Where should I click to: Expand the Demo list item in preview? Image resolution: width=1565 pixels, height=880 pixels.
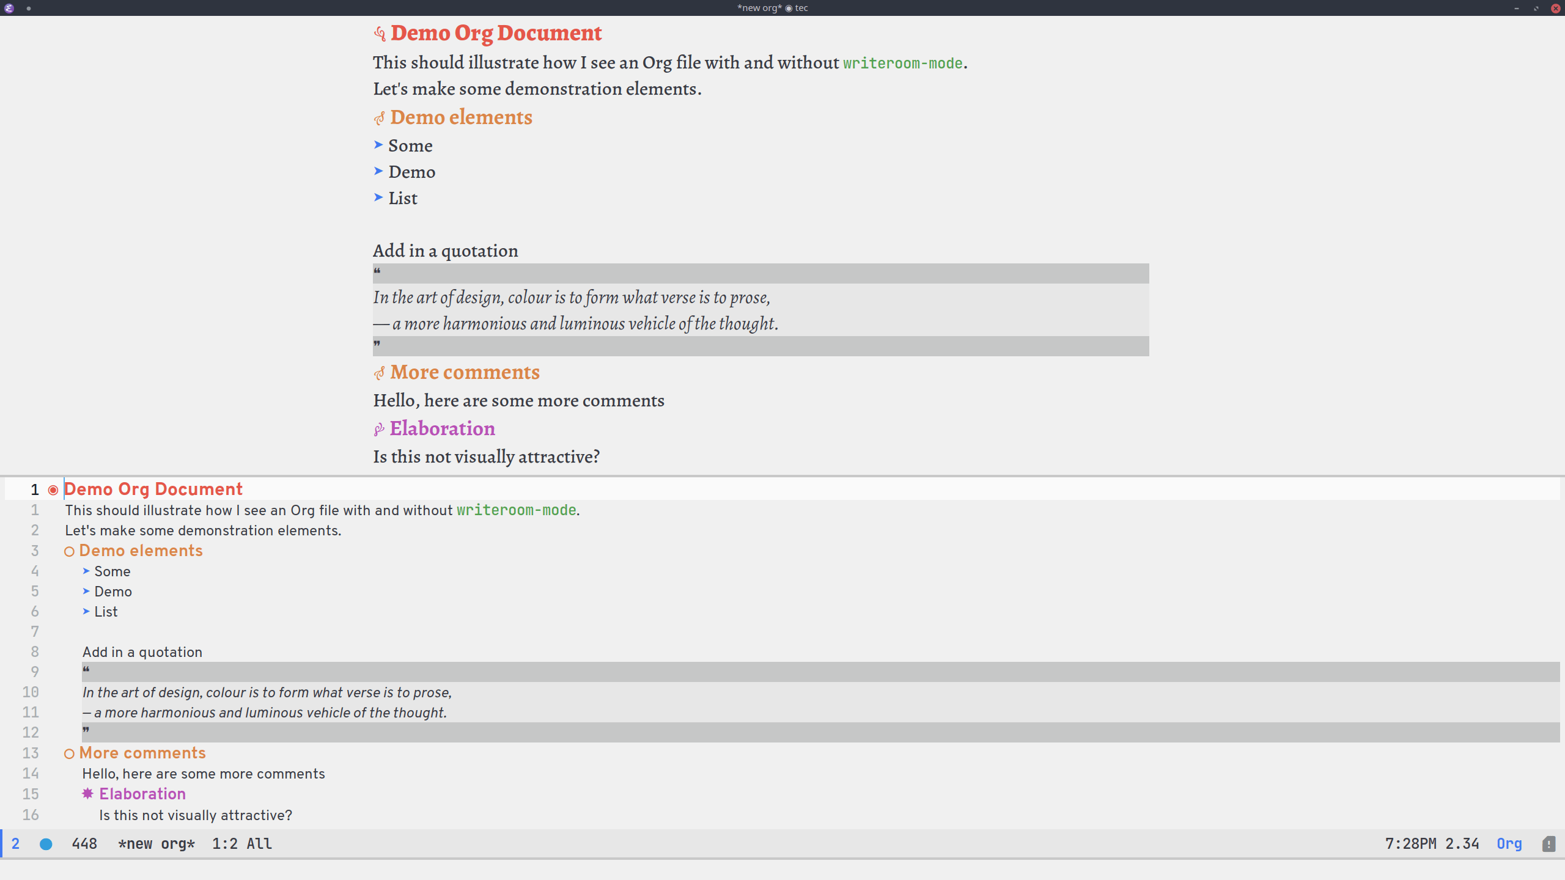[x=378, y=172]
